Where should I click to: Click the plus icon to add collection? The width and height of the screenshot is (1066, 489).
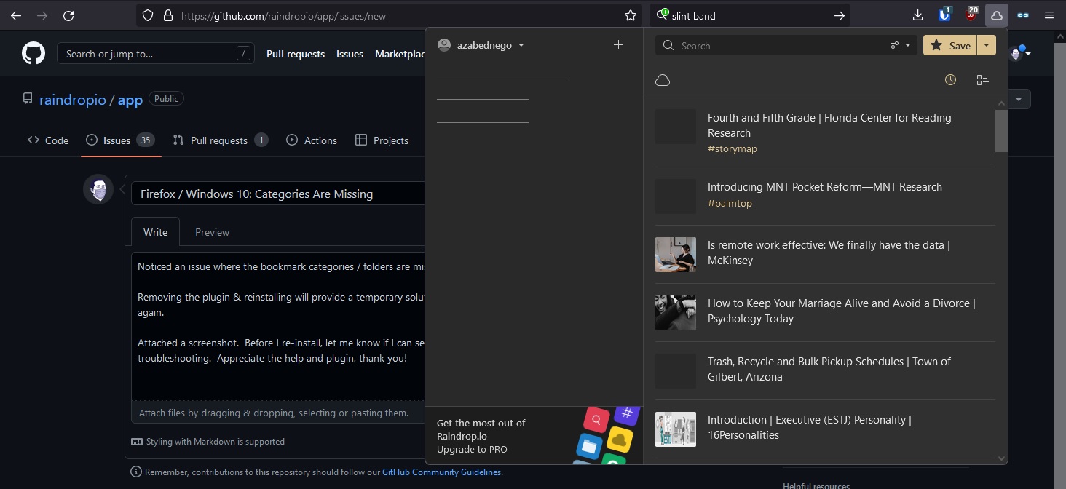coord(618,45)
